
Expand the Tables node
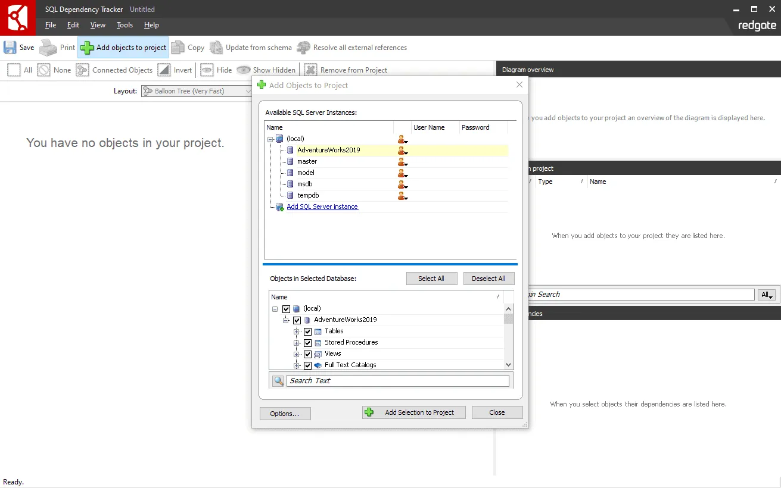[x=297, y=331]
